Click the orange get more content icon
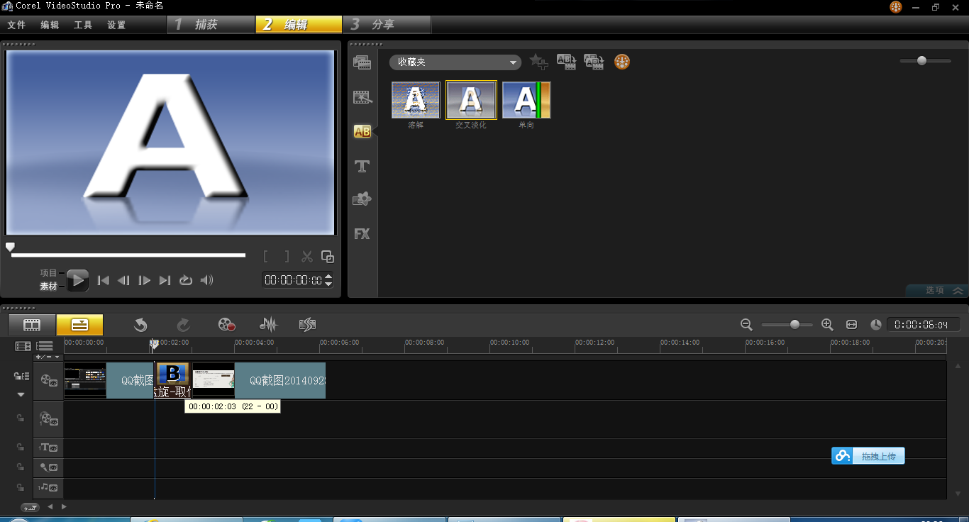The height and width of the screenshot is (522, 969). (x=622, y=62)
